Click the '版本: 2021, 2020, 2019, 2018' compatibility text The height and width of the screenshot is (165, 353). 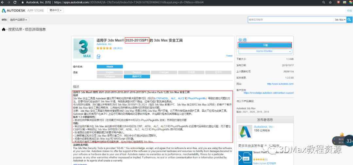pyautogui.click(x=252, y=112)
